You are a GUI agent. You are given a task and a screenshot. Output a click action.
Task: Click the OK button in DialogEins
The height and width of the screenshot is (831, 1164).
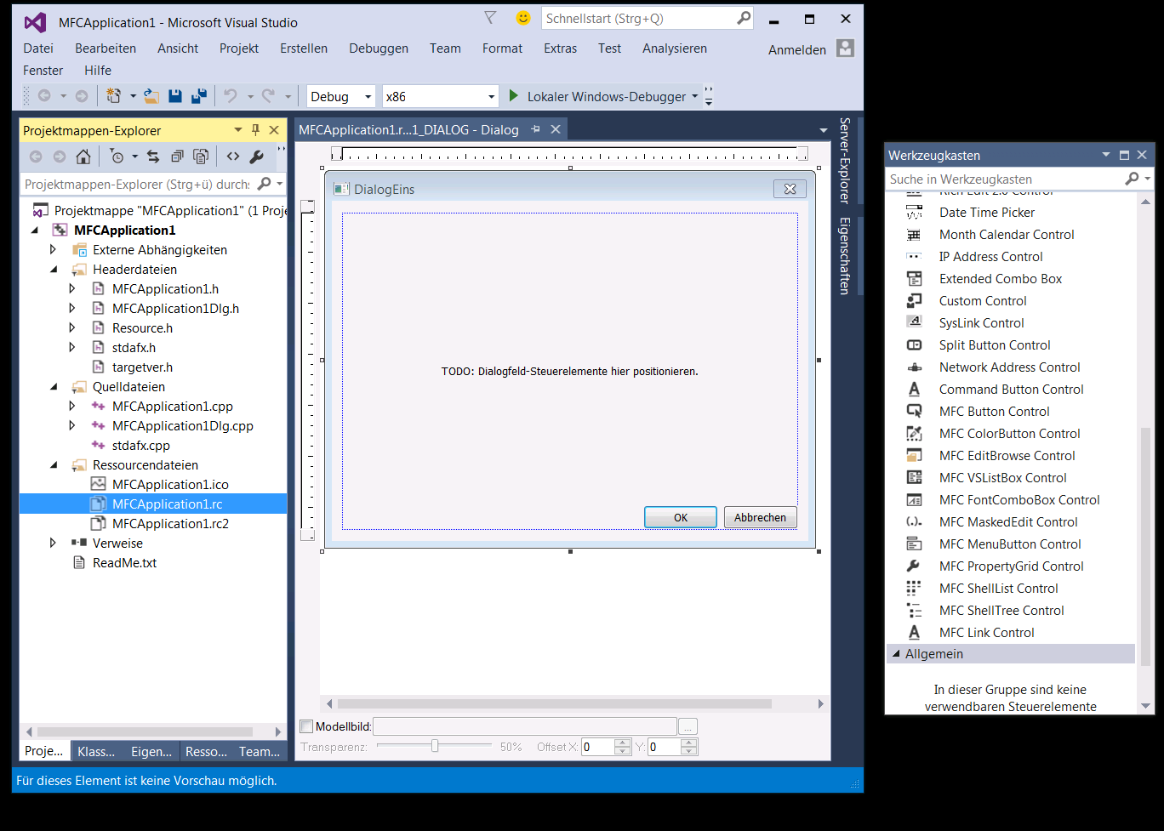[x=681, y=517]
